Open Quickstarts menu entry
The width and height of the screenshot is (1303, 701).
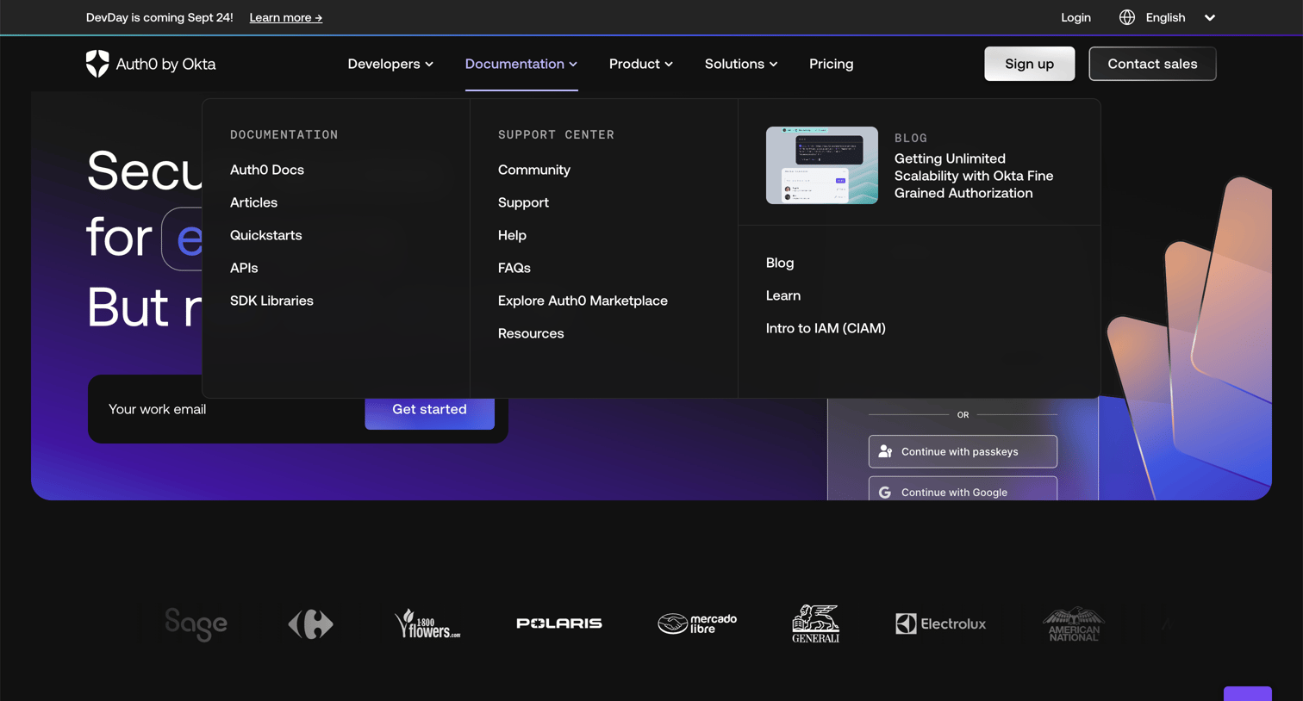pyautogui.click(x=266, y=235)
